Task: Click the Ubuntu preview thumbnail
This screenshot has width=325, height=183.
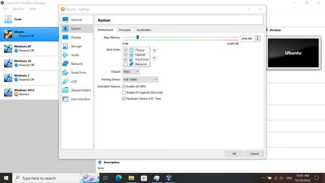Action: tap(294, 53)
